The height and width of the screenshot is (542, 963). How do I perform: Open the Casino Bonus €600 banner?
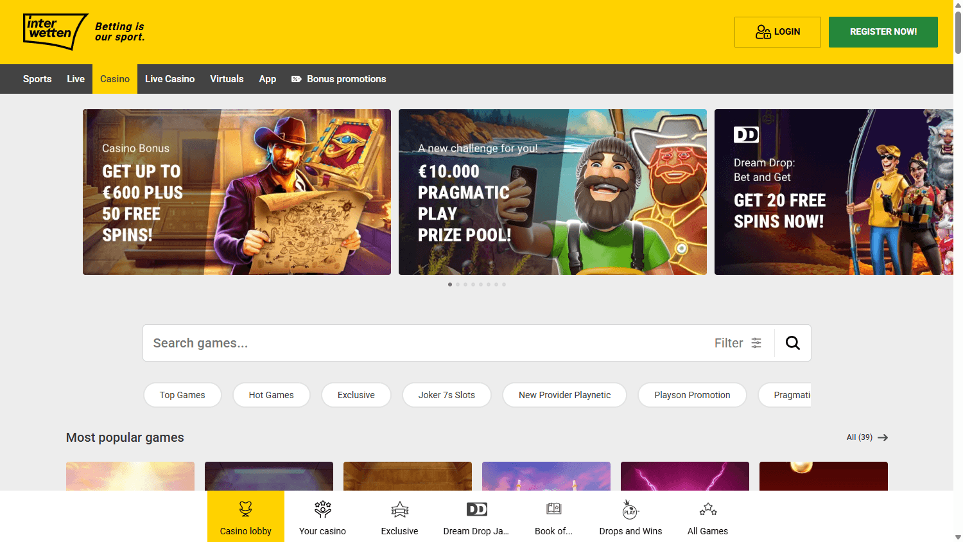pyautogui.click(x=237, y=192)
